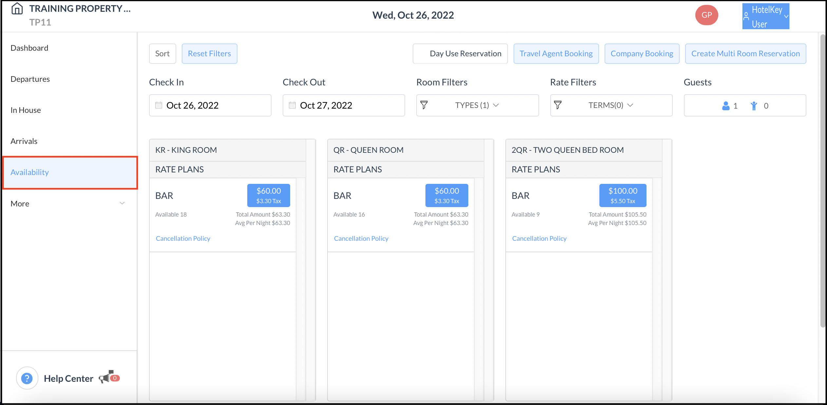The image size is (827, 405).
Task: Open the calendar icon in Check Out field
Action: click(292, 105)
